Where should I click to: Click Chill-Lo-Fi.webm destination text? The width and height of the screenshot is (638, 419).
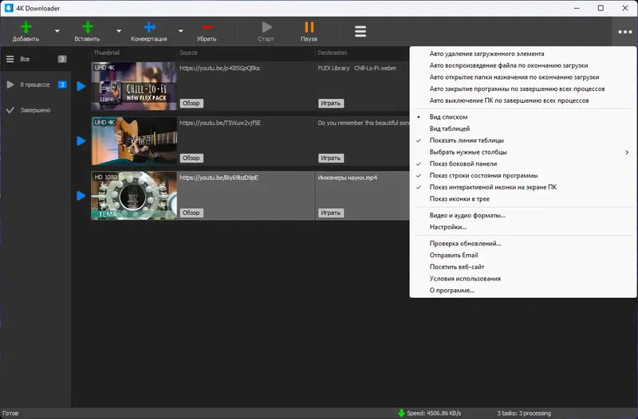(375, 69)
